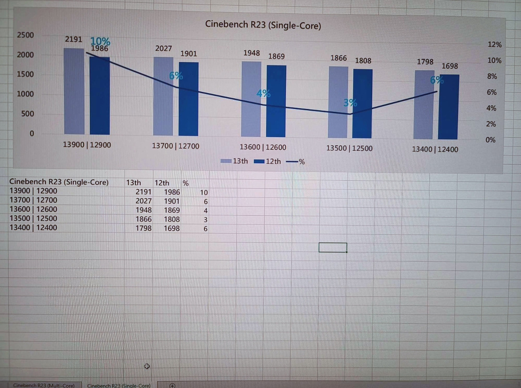Select table row label 13700 | 12700
The height and width of the screenshot is (388, 521).
(33, 200)
